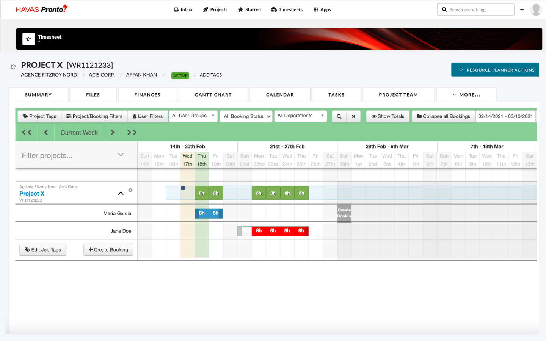Open the gear settings icon for Project X
The height and width of the screenshot is (341, 546).
(130, 190)
